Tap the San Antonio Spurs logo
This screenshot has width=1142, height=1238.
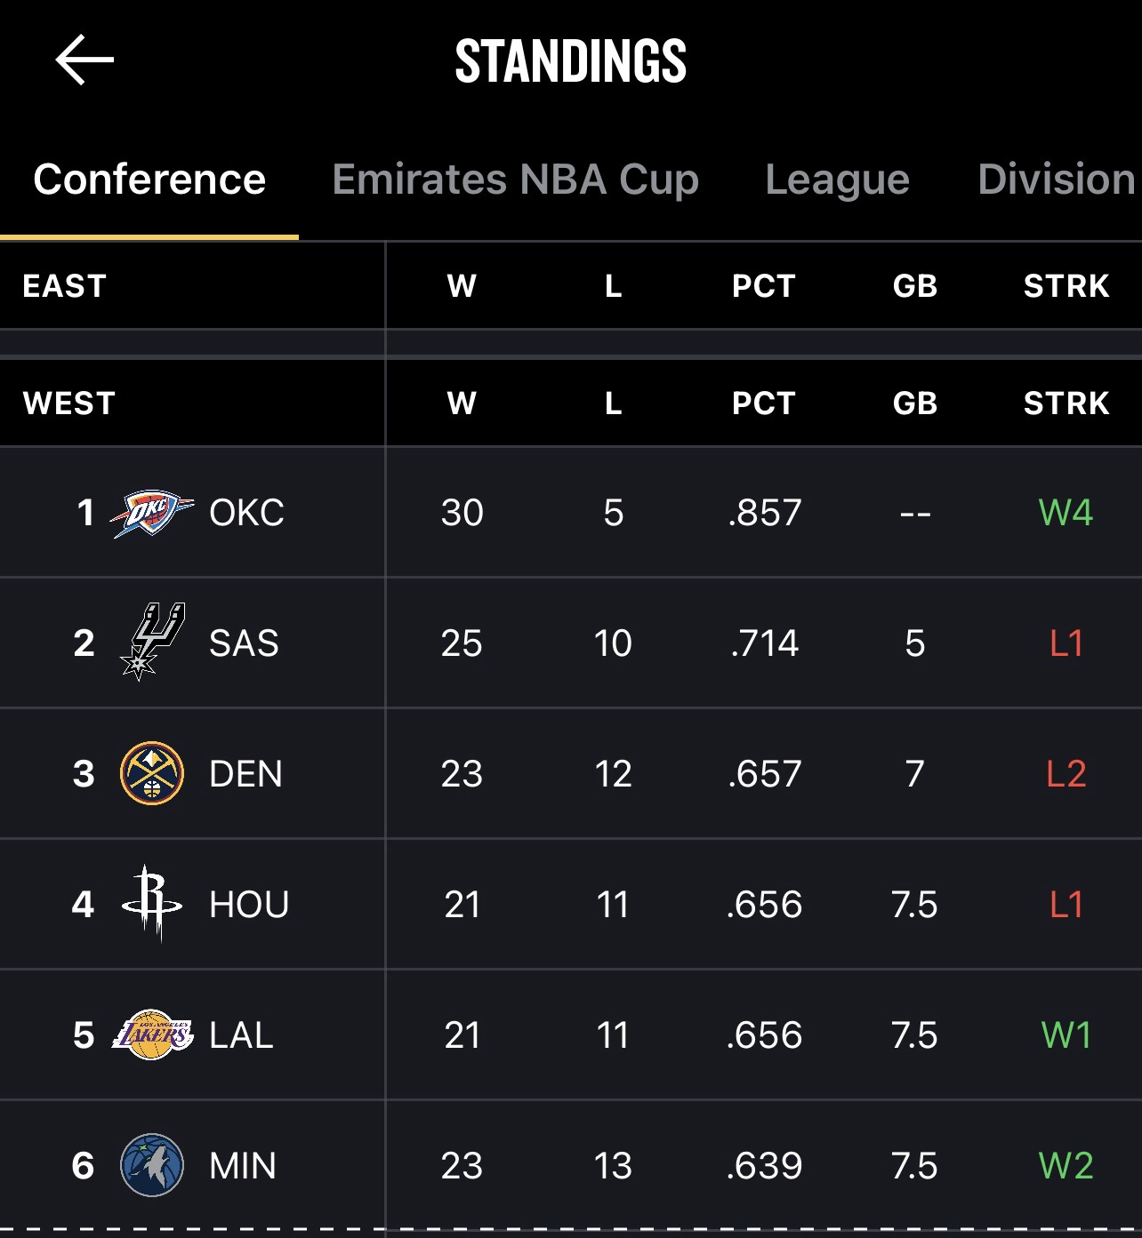tap(151, 642)
